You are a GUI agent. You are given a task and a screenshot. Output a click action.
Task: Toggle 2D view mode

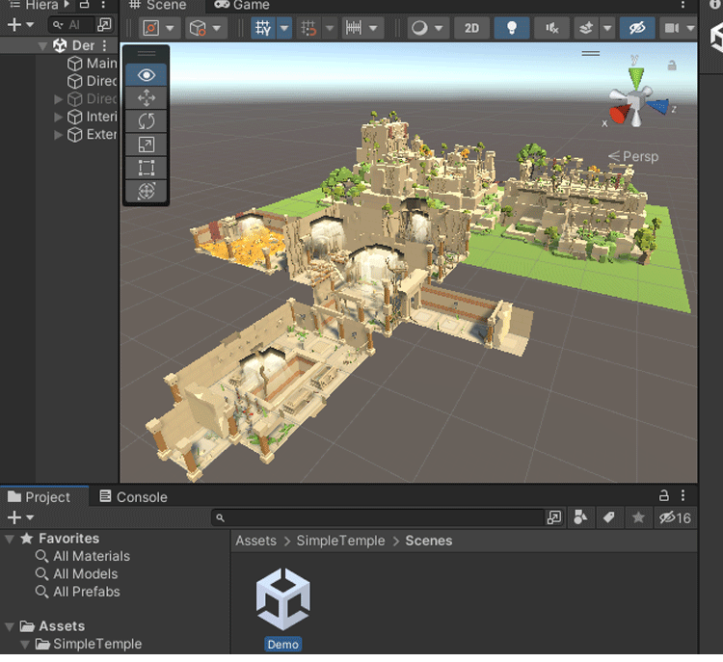pyautogui.click(x=471, y=28)
